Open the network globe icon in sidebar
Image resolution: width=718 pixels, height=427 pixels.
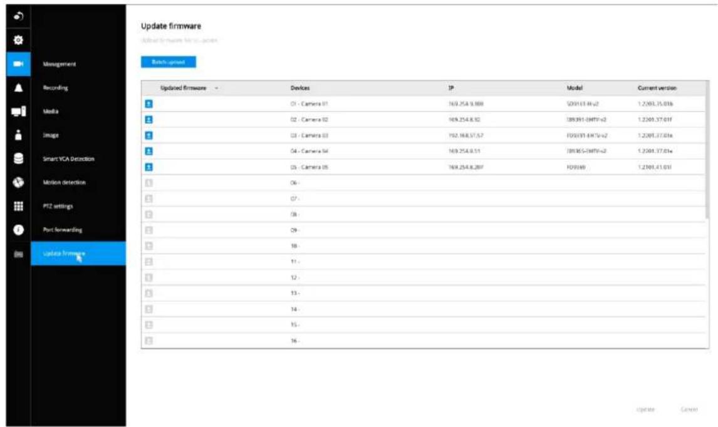click(x=18, y=182)
